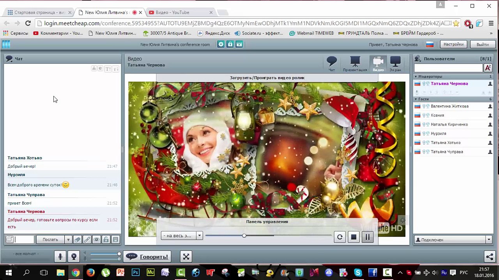499x280 pixels.
Task: Toggle the chat lock icon
Action: [x=106, y=240]
